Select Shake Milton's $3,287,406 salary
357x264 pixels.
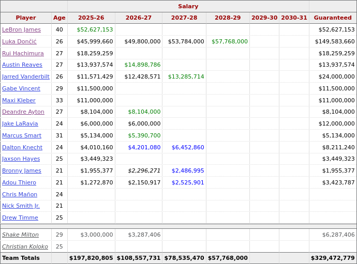click(x=144, y=235)
